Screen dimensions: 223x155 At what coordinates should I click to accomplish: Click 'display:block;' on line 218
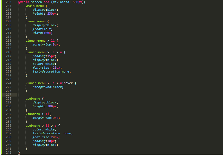point(45,60)
